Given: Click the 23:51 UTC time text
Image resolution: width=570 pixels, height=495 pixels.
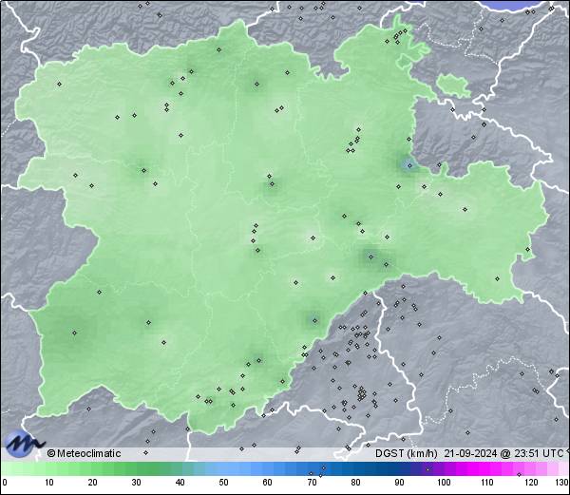Looking at the screenshot, I should 539,453.
